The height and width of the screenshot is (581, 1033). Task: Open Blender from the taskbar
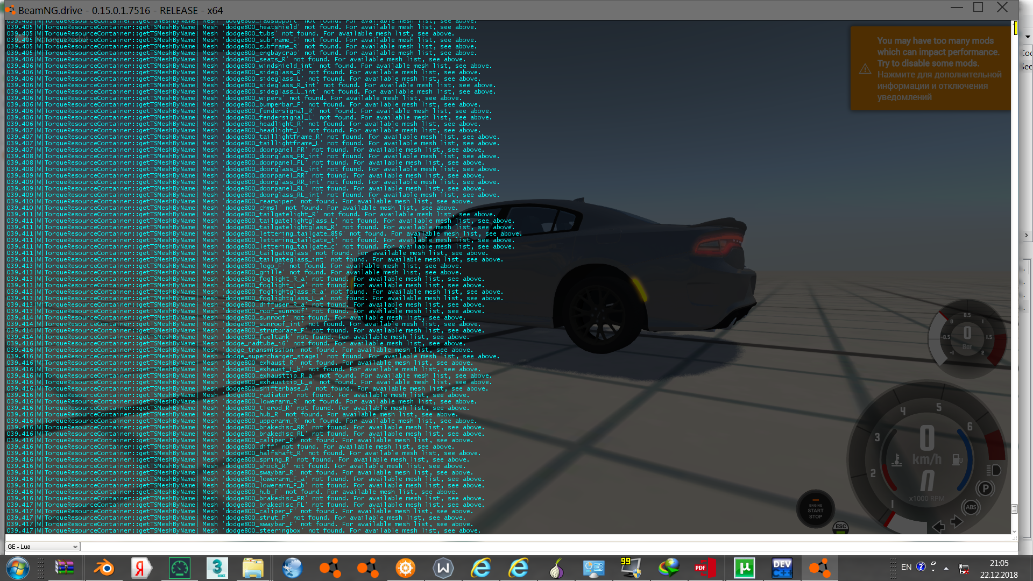point(104,568)
